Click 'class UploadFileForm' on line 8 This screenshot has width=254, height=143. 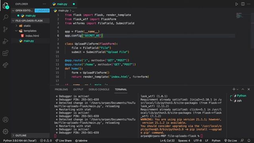(81, 44)
